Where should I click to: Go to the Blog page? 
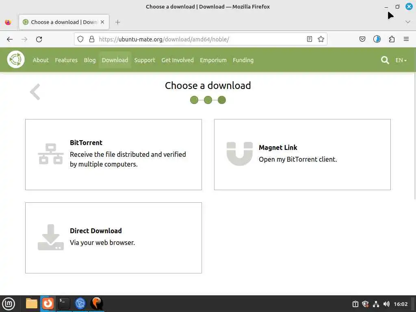tap(90, 60)
